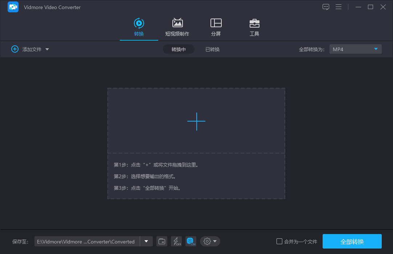Viewport: 393px width, 254px height.
Task: Check the 合并为一个文件 checkbox
Action: pyautogui.click(x=279, y=241)
